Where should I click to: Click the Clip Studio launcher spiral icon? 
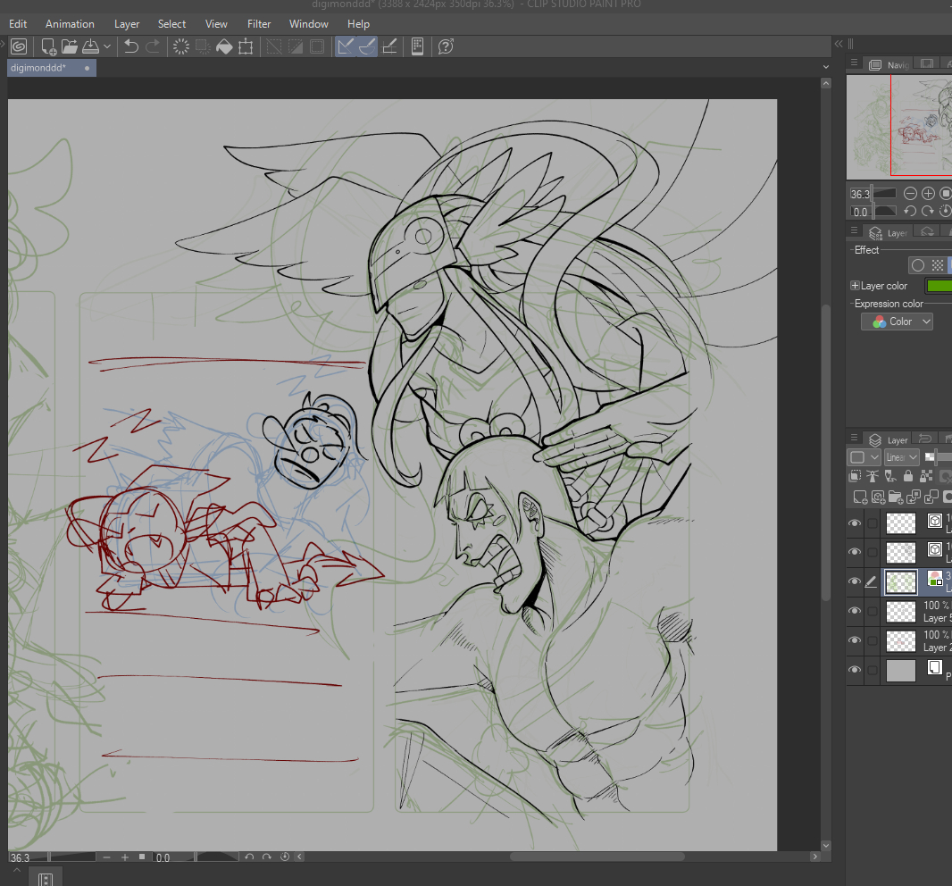click(19, 46)
